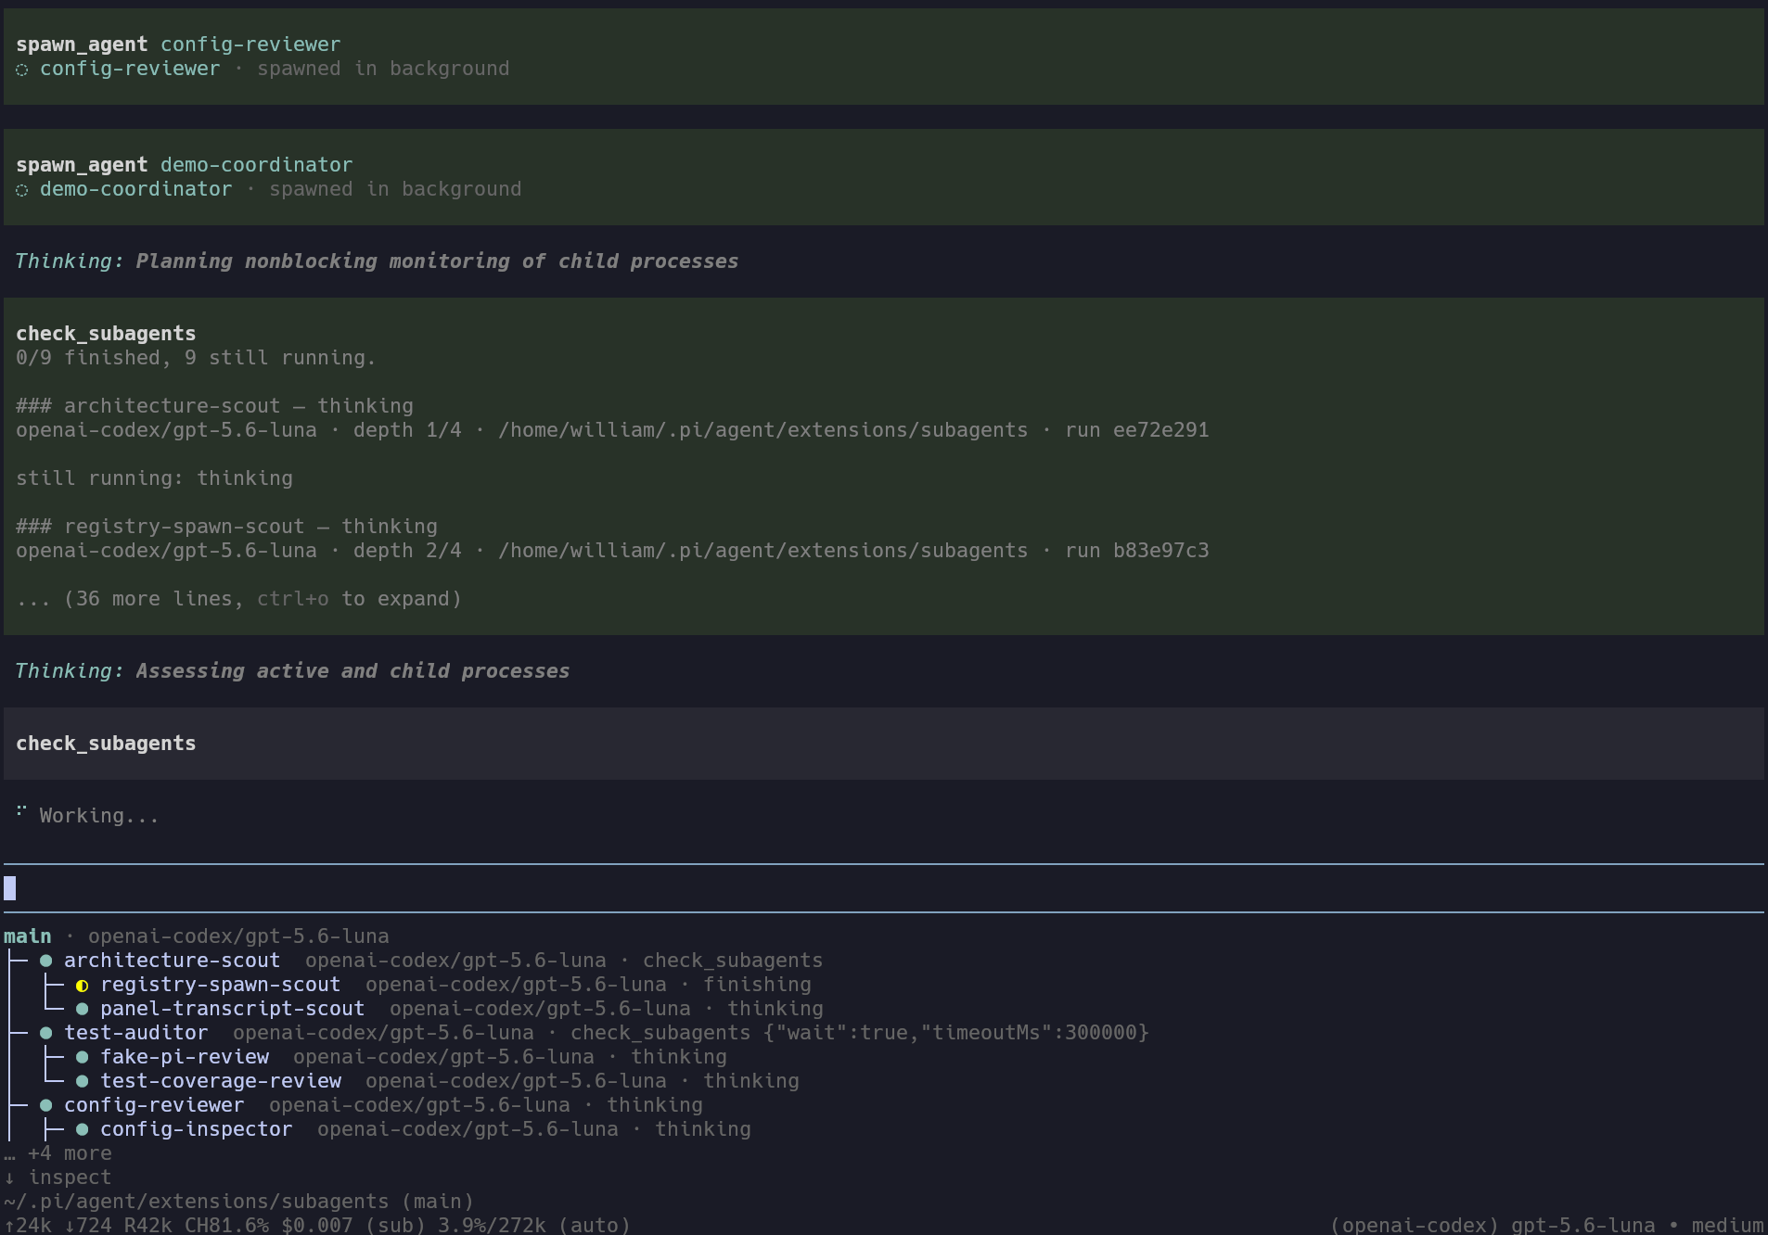Click the '(openai-codex) gpt-5.6-luna' model indicator

(1493, 1225)
